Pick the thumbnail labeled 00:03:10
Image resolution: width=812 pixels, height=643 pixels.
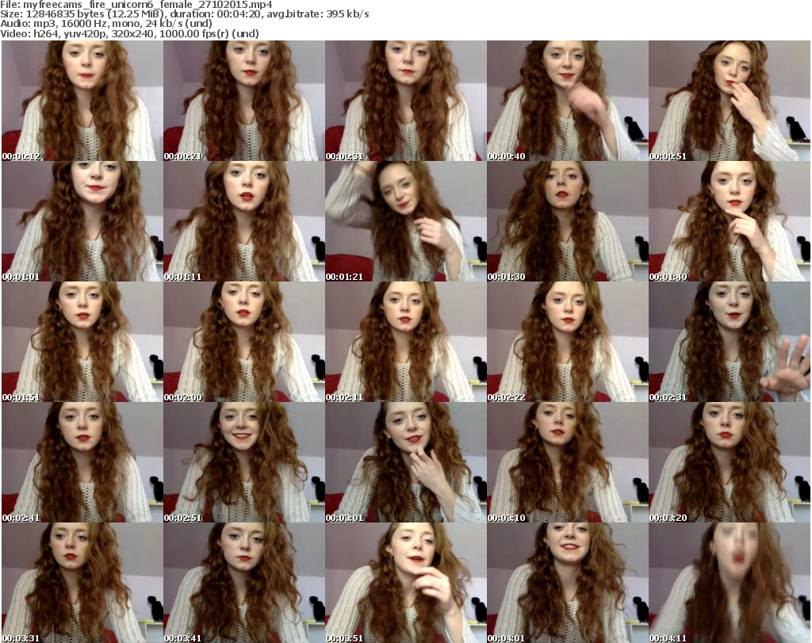pyautogui.click(x=568, y=462)
